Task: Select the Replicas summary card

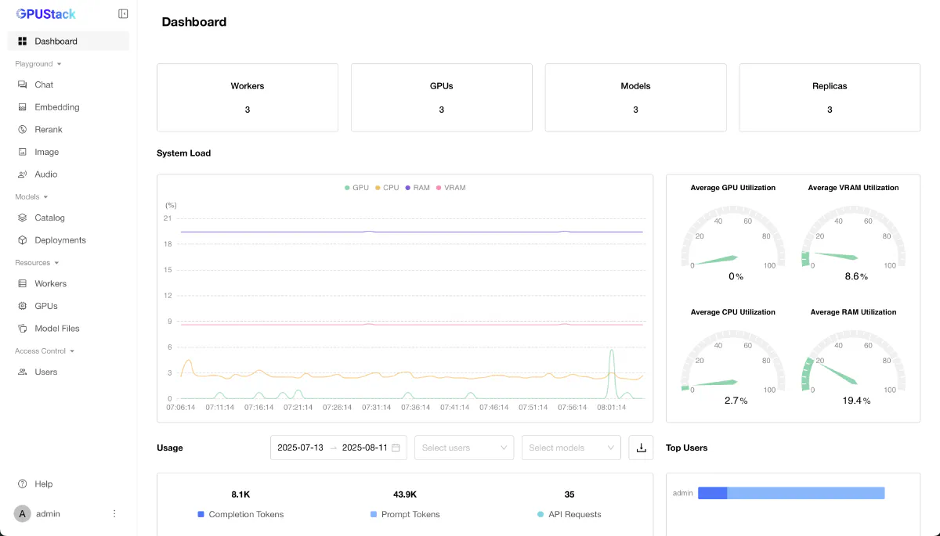Action: tap(830, 98)
